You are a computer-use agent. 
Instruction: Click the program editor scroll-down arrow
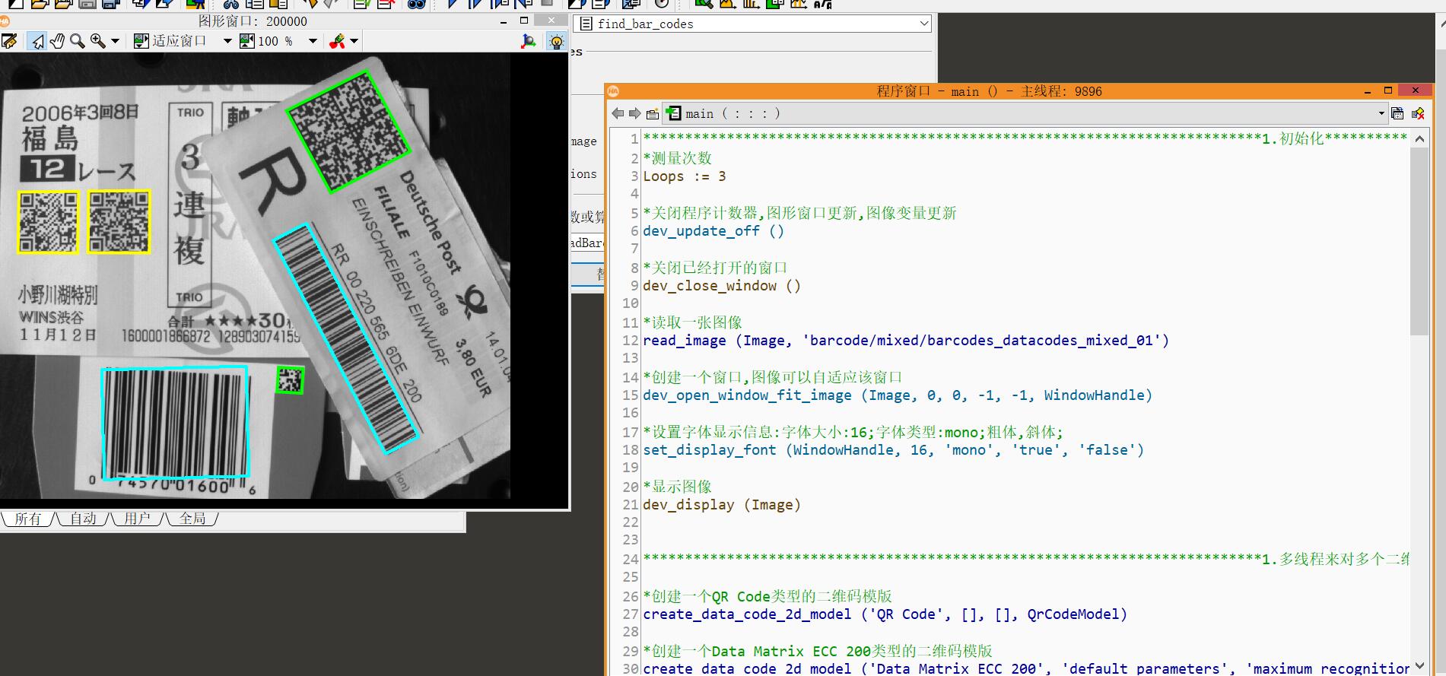click(1419, 667)
